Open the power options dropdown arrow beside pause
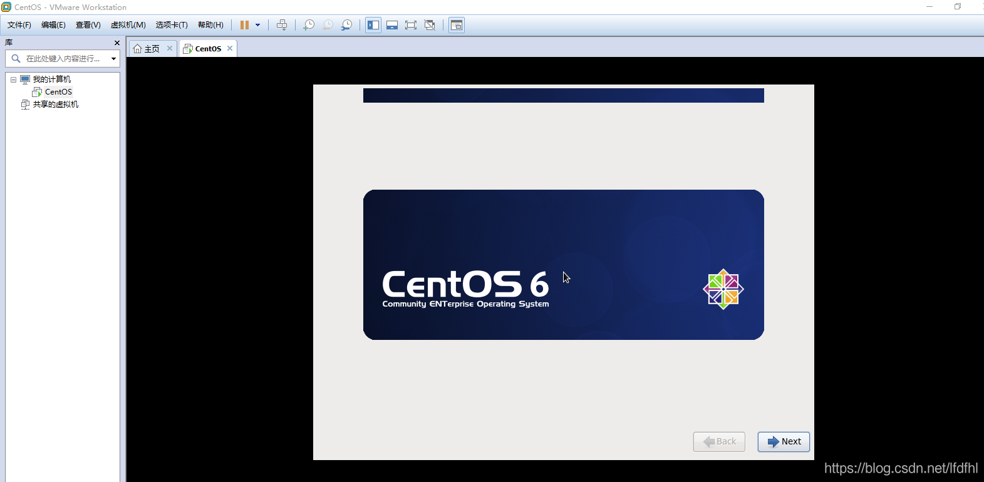This screenshot has width=984, height=482. [257, 25]
